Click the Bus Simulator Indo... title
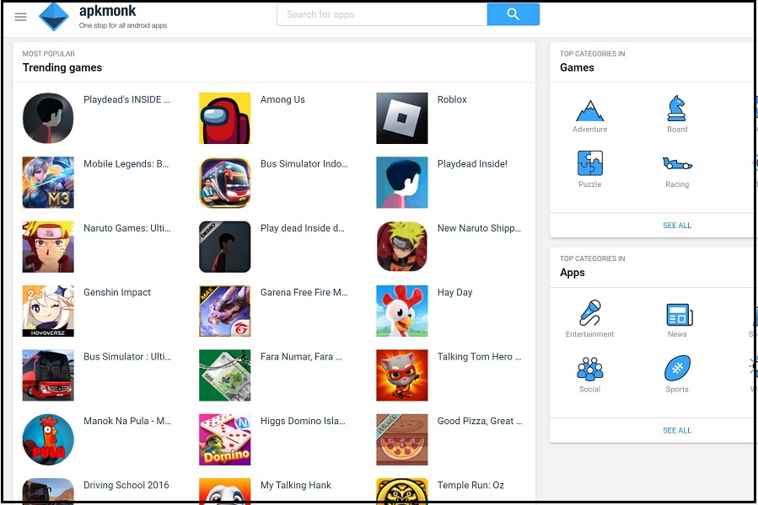 click(x=304, y=163)
